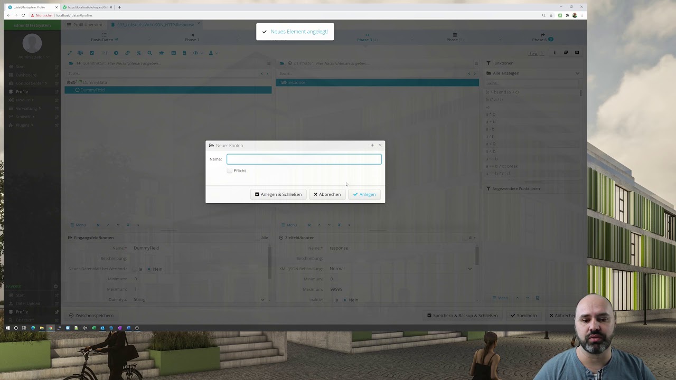Open the Windows Start menu
This screenshot has width=676, height=380.
tap(7, 328)
